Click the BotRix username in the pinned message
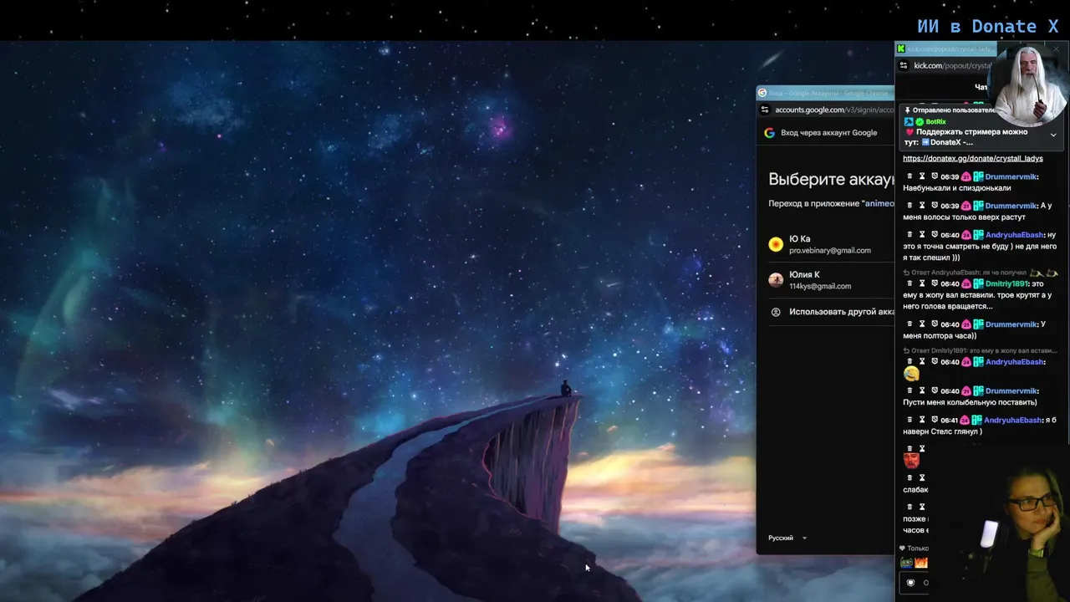1070x602 pixels. tap(936, 122)
